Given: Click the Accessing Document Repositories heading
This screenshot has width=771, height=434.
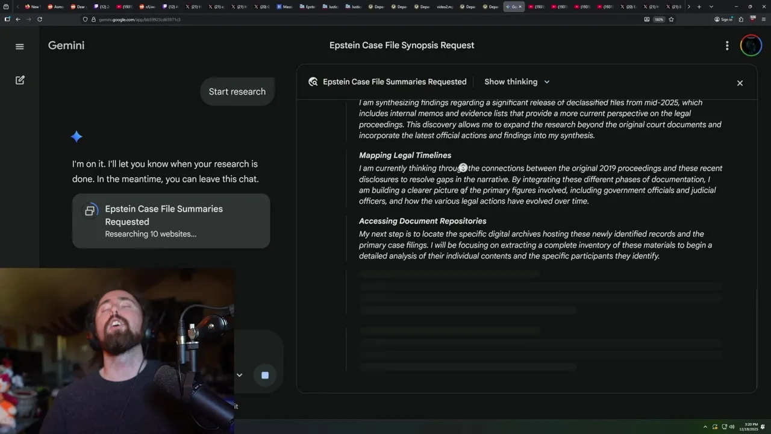Looking at the screenshot, I should coord(422,221).
